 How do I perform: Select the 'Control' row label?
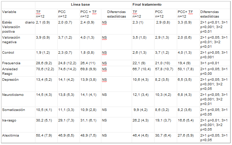(x=8, y=53)
